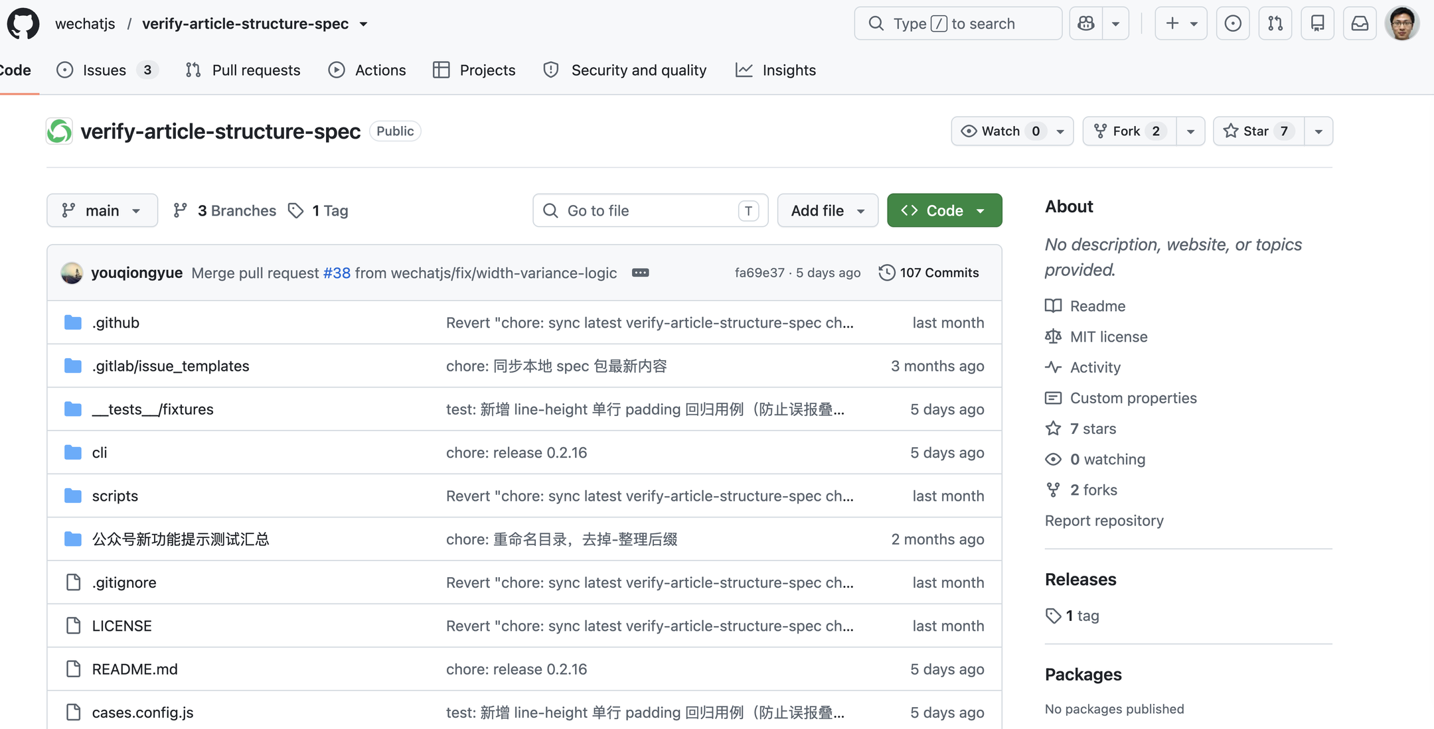Click youqiongyue's commit author avatar

[72, 273]
